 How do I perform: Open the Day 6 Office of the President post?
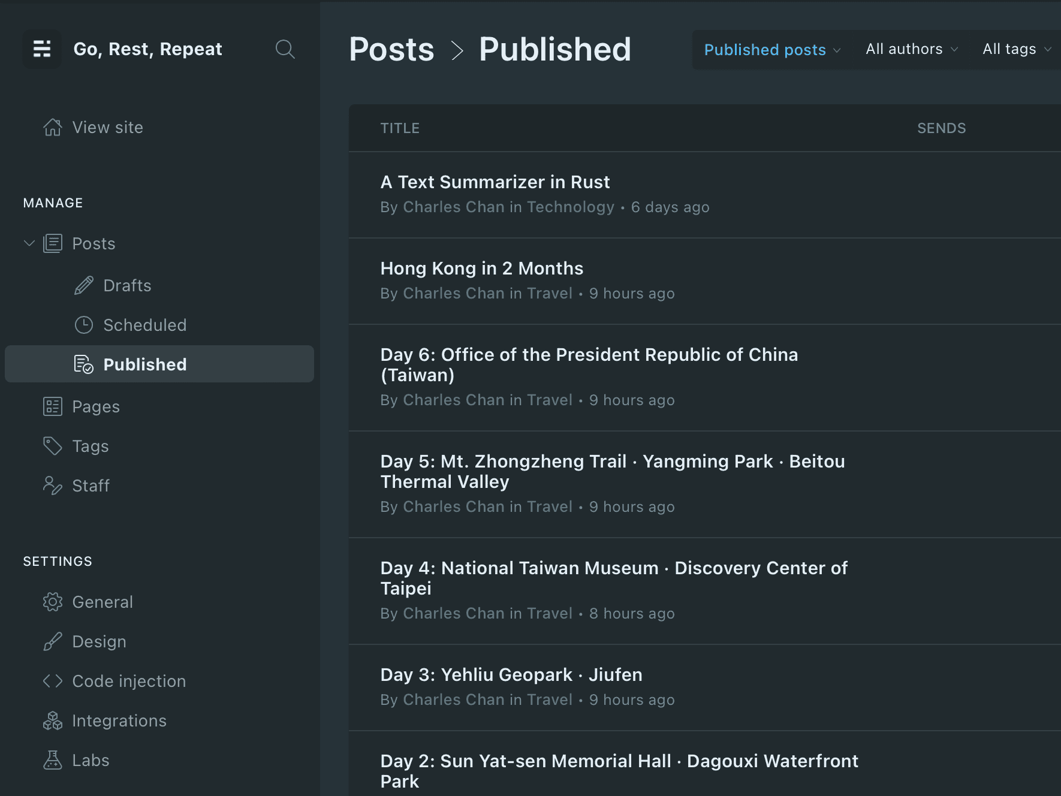[x=589, y=364]
